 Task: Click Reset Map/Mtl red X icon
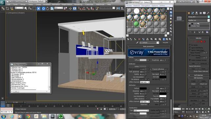pyautogui.click(x=139, y=39)
